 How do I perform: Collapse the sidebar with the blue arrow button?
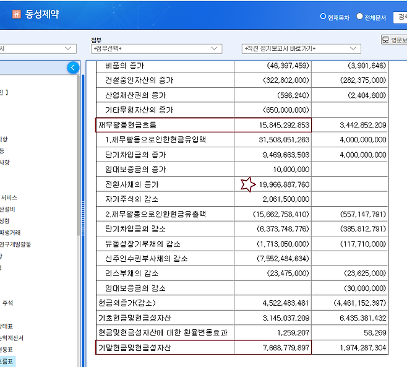click(73, 67)
